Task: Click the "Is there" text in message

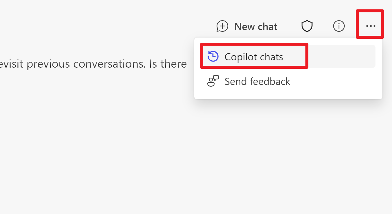Action: [168, 64]
